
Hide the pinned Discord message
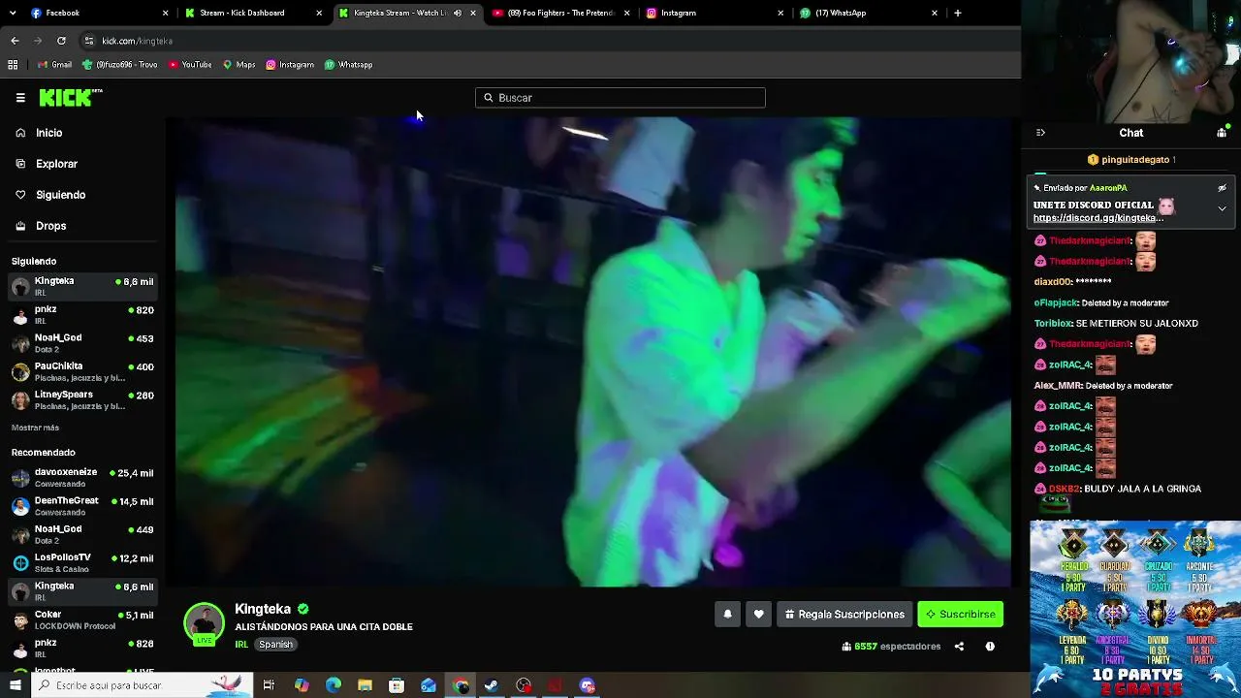(x=1222, y=188)
